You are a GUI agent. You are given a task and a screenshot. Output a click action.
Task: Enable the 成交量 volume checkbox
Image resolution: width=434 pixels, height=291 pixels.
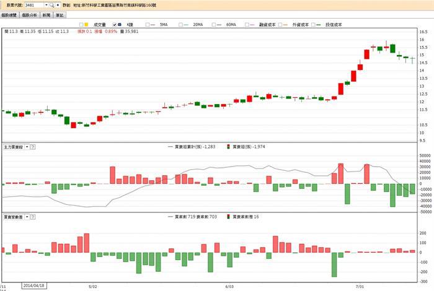(79, 24)
